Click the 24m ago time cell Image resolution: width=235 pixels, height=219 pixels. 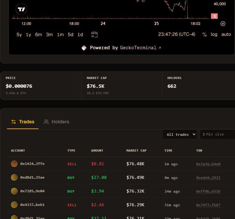tap(172, 191)
